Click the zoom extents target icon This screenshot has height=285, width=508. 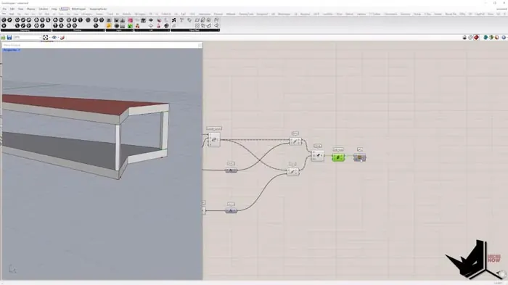pos(46,38)
